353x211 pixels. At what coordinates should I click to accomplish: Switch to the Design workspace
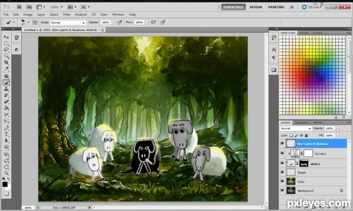[x=256, y=7]
